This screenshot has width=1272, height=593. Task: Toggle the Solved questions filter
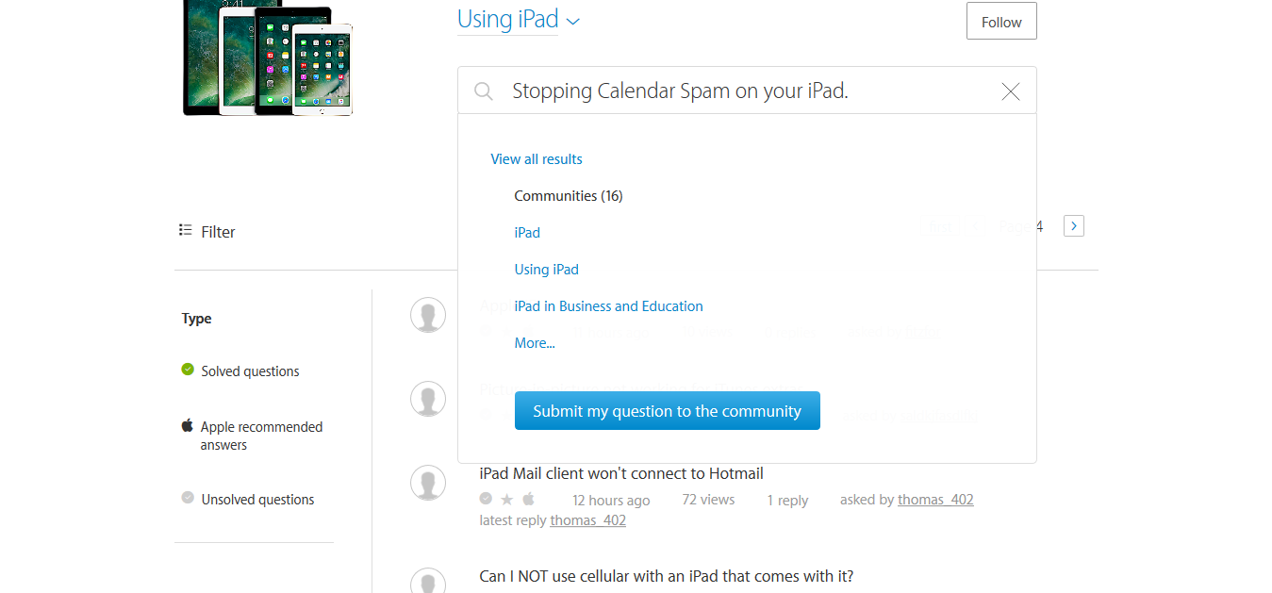tap(250, 371)
